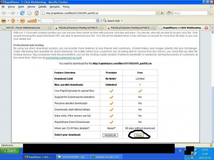Click 'No limits' cell in Premium column
Image resolution: width=214 pixels, height=160 pixels.
pos(111,79)
